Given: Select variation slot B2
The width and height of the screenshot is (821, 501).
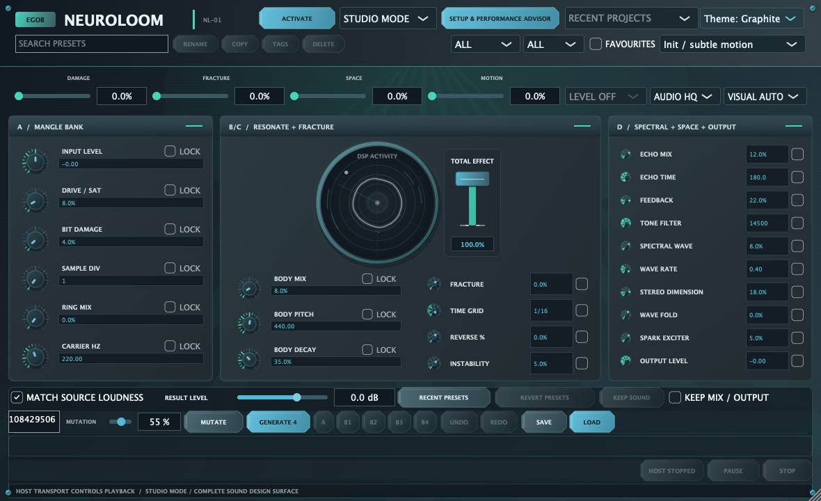Looking at the screenshot, I should pos(374,422).
